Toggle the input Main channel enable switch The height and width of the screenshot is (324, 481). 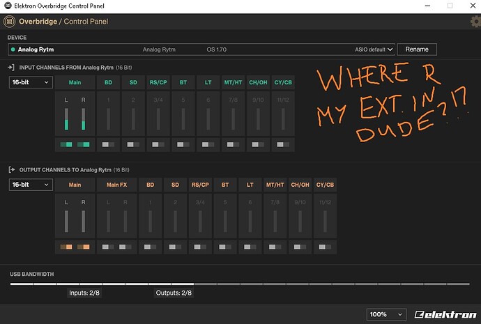click(75, 145)
